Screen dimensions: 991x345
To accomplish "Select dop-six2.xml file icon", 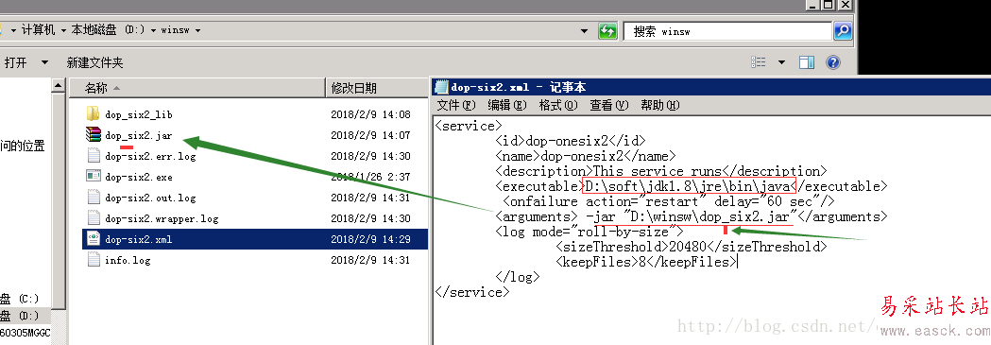I will tap(93, 239).
